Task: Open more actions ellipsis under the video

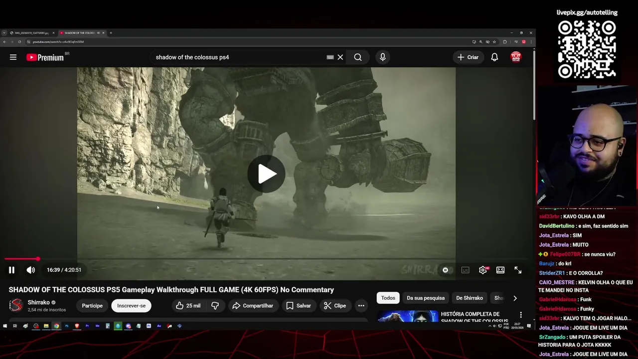Action: pos(361,306)
